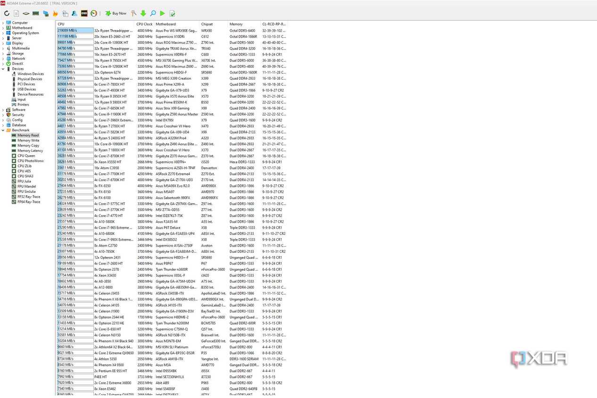Select the CPU PhotoWorxx benchmark
The width and height of the screenshot is (597, 398).
coord(31,161)
